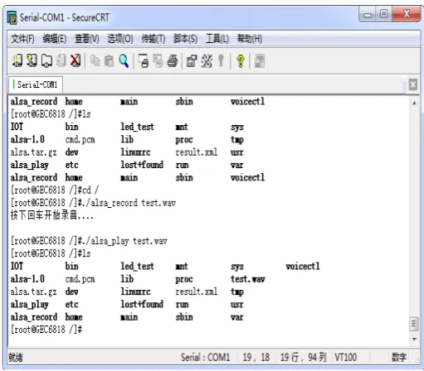Click the yellow Help question mark icon
This screenshot has width=424, height=371.
pos(241,60)
